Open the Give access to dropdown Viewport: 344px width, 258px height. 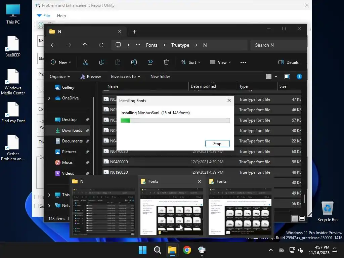click(125, 77)
